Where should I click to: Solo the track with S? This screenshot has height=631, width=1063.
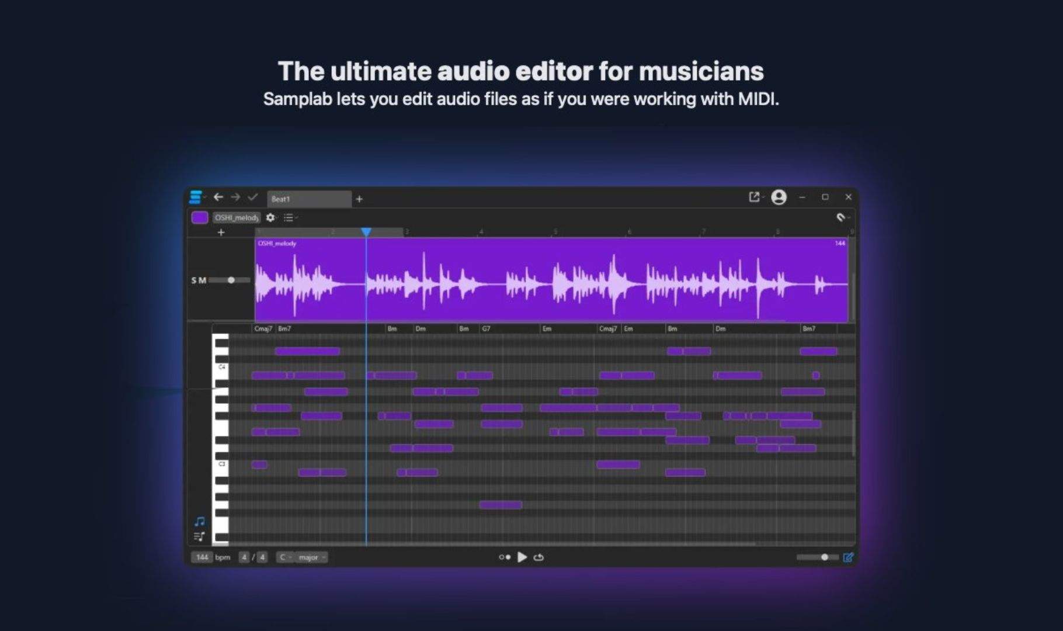(x=194, y=280)
